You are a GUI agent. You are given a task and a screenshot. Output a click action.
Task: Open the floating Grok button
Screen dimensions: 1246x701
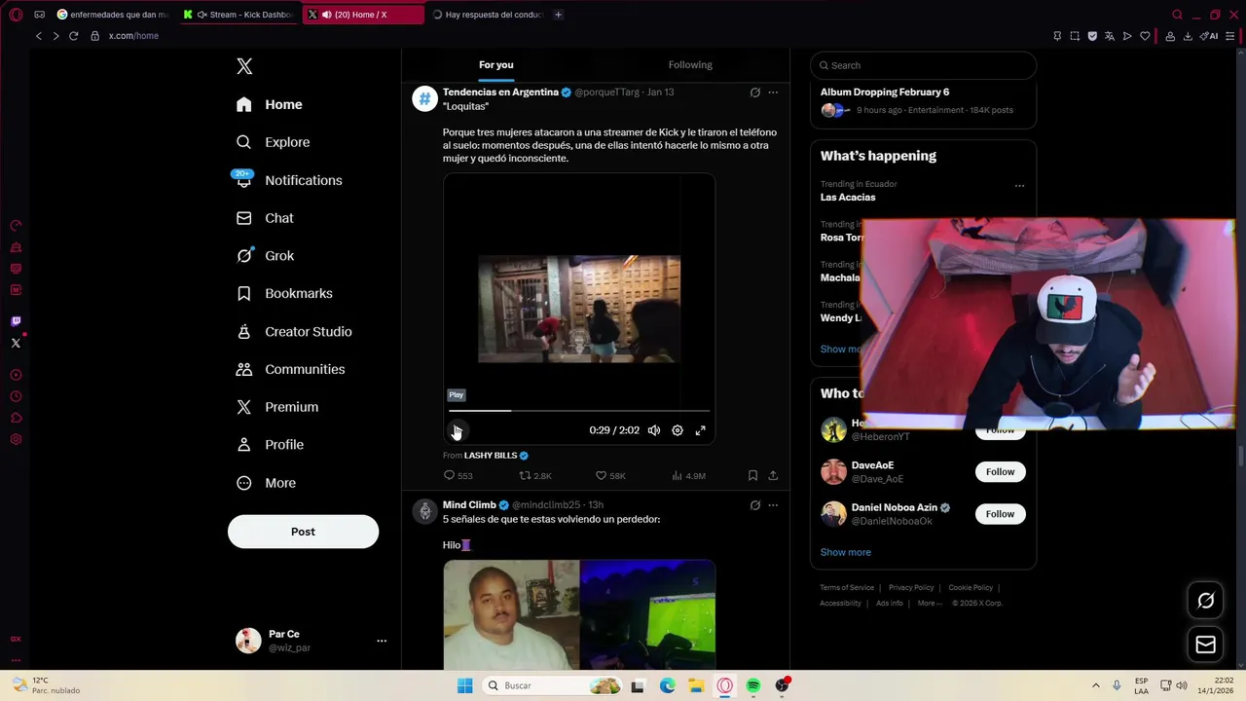(1205, 601)
